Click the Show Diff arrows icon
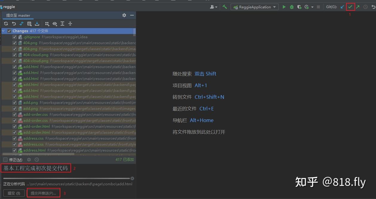 click(22, 24)
